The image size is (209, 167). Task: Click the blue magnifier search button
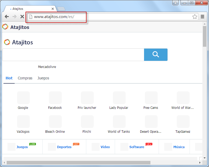click(x=156, y=55)
